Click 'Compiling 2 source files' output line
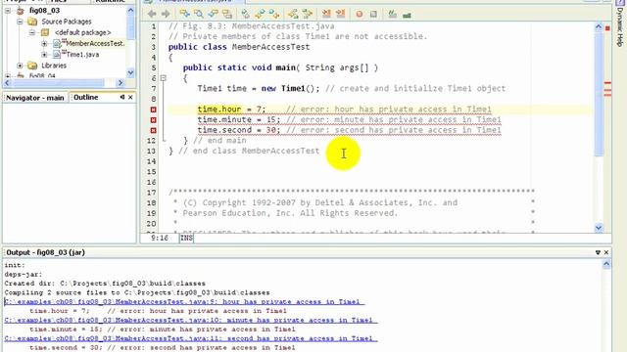627x352 pixels. tap(137, 293)
